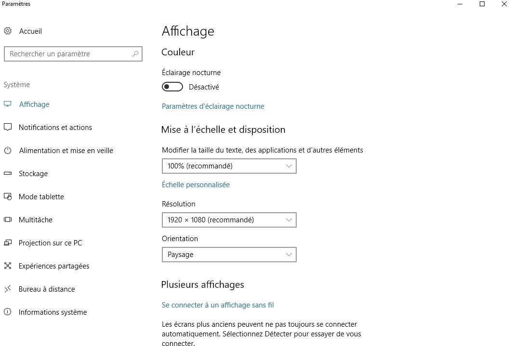Click the Accueil gear icon
The width and height of the screenshot is (512, 346).
[x=8, y=31]
